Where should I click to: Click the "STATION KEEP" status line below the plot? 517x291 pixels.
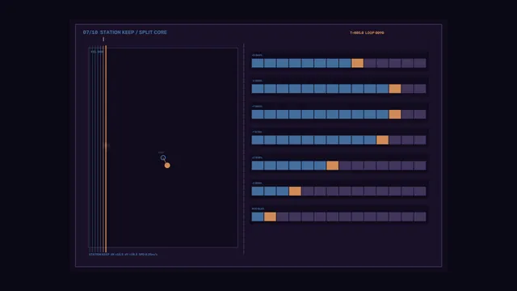click(x=123, y=255)
